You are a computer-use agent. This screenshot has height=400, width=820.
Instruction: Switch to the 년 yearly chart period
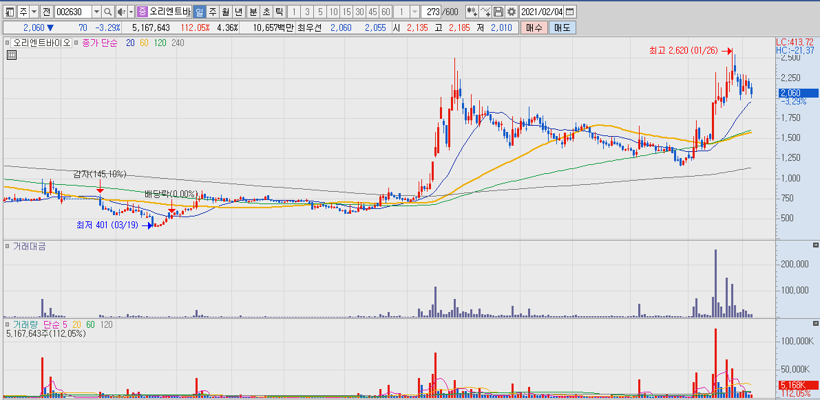(x=238, y=12)
